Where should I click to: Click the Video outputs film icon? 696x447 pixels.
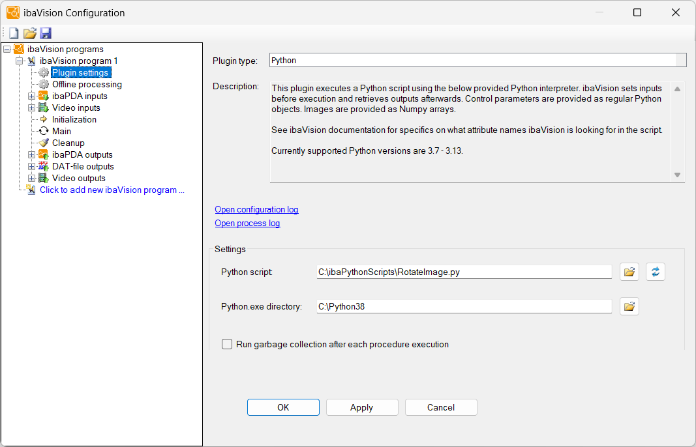44,179
